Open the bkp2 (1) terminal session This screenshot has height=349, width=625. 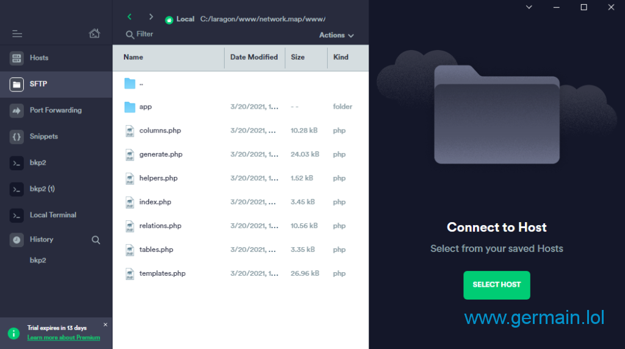(42, 189)
